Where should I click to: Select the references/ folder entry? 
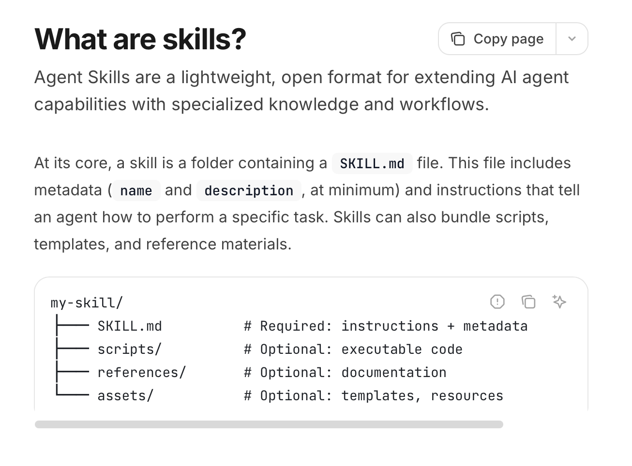coord(141,372)
